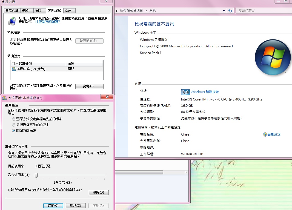The width and height of the screenshot is (292, 210).
Task: Open the 變更設定 link
Action: coord(274,134)
